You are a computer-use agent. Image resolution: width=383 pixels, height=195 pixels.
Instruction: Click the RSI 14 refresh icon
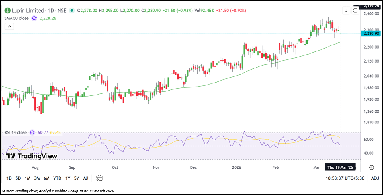pyautogui.click(x=31, y=132)
